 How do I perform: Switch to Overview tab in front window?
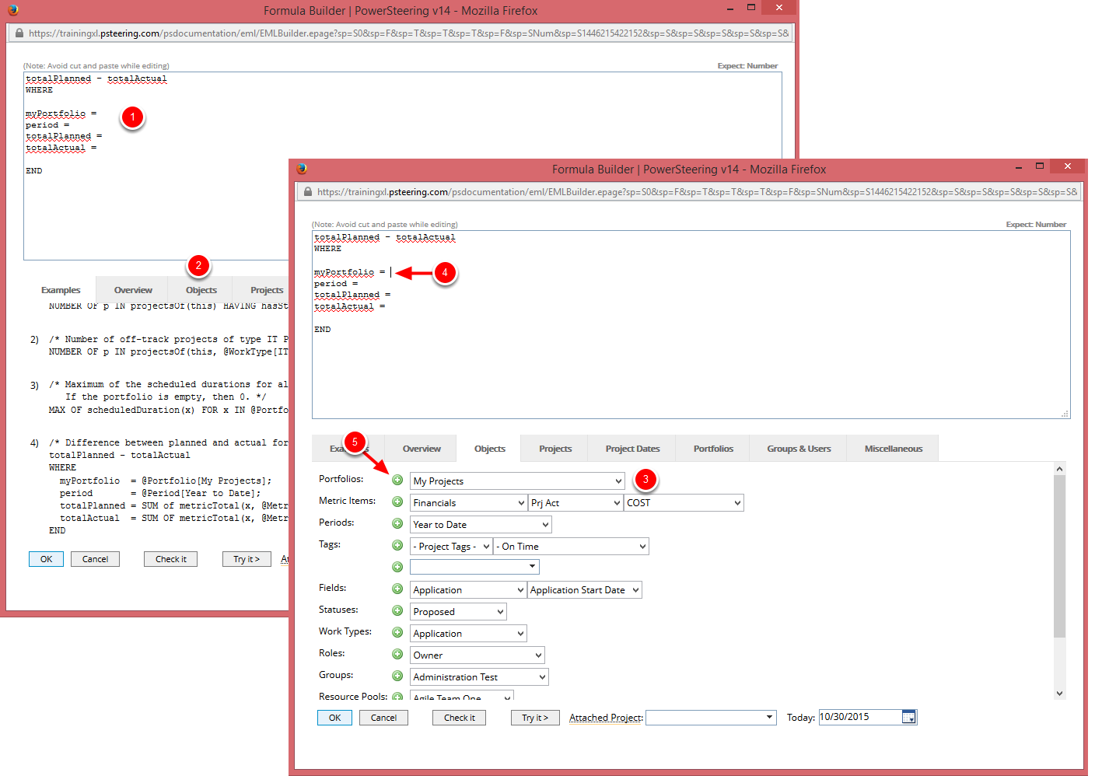pyautogui.click(x=422, y=449)
